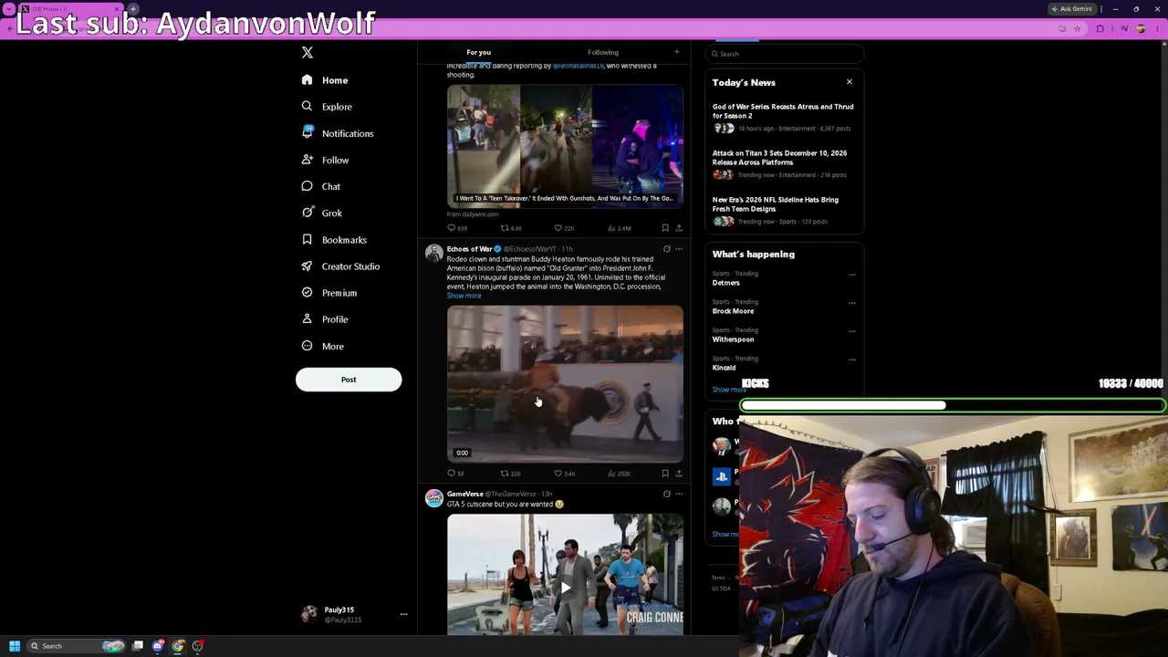Repost the Echoes of War post

(505, 474)
